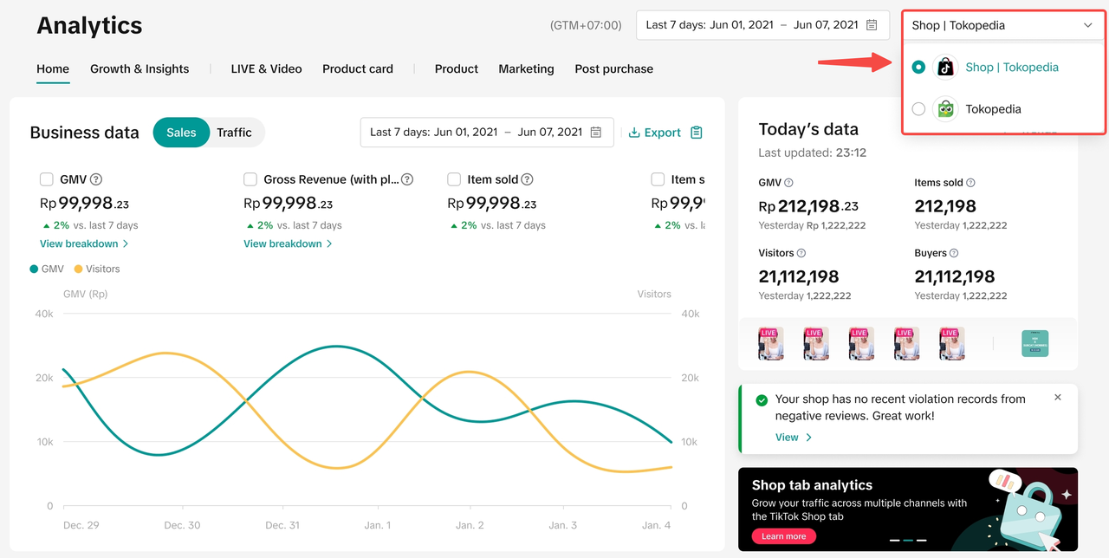This screenshot has width=1109, height=558.
Task: Click the clipboard icon next to Export
Action: coord(697,133)
